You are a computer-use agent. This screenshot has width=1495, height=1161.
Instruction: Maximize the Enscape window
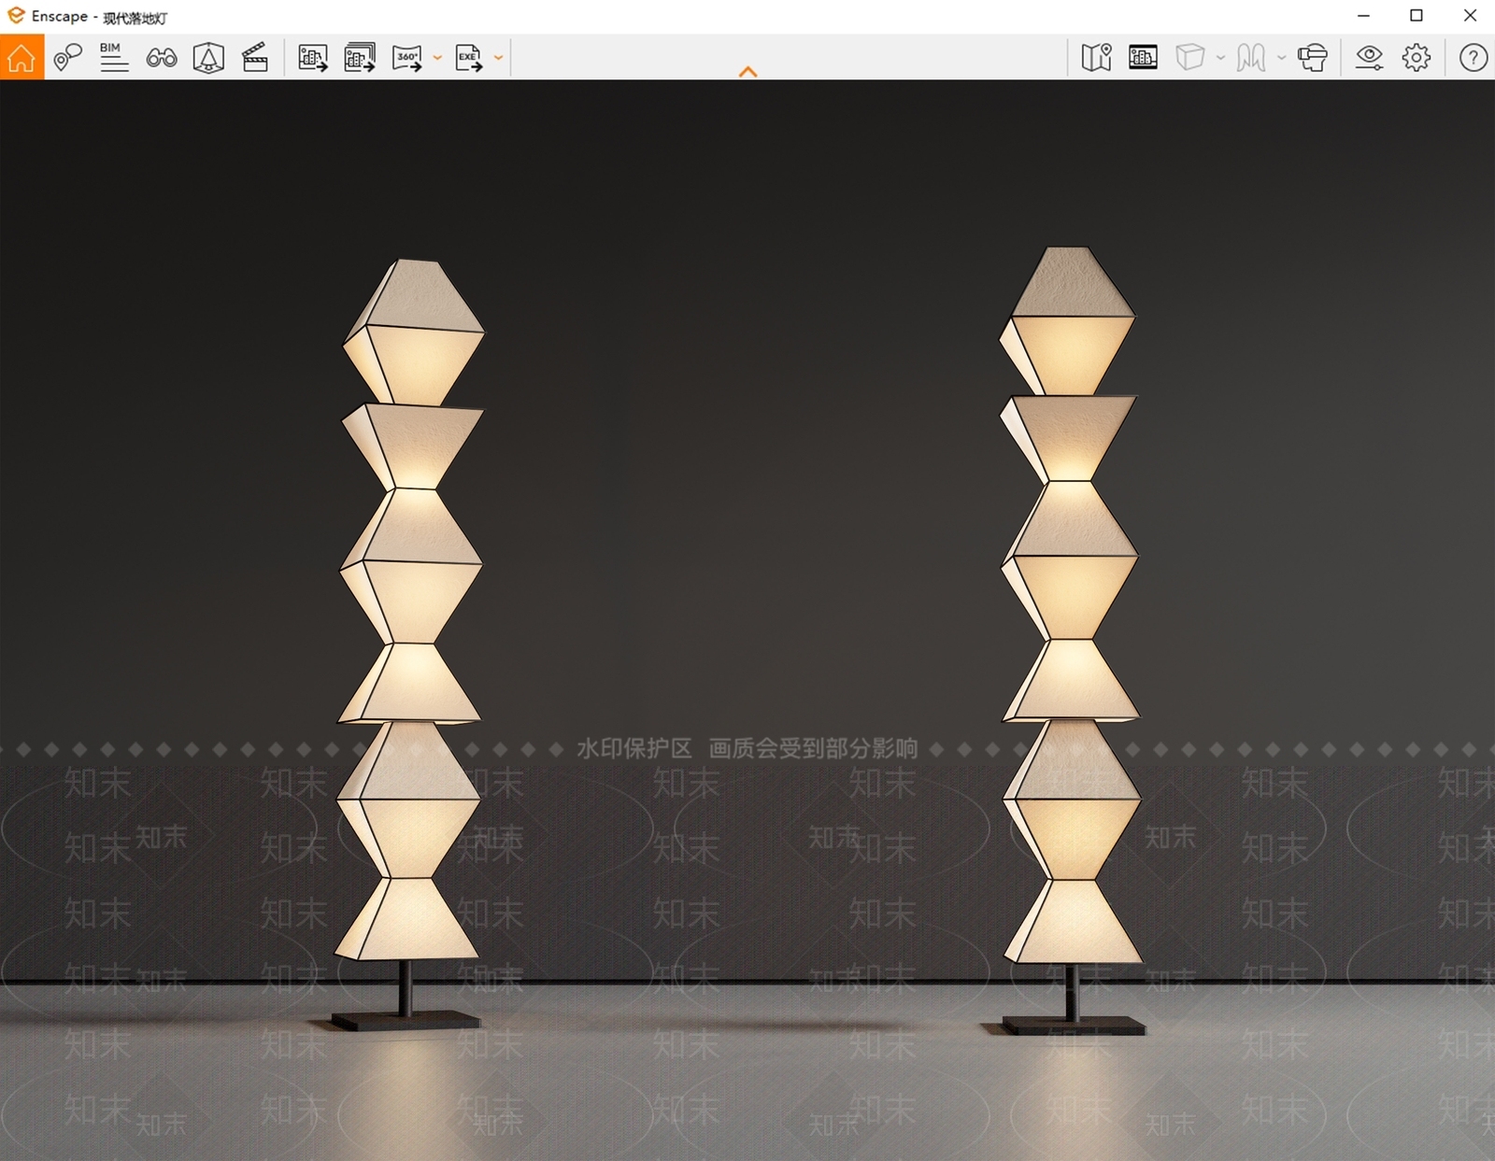pyautogui.click(x=1417, y=16)
